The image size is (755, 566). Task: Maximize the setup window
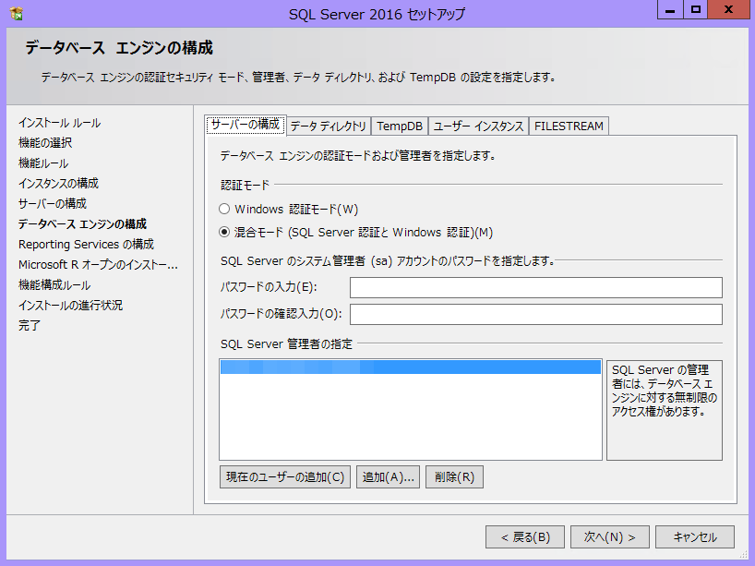(696, 10)
